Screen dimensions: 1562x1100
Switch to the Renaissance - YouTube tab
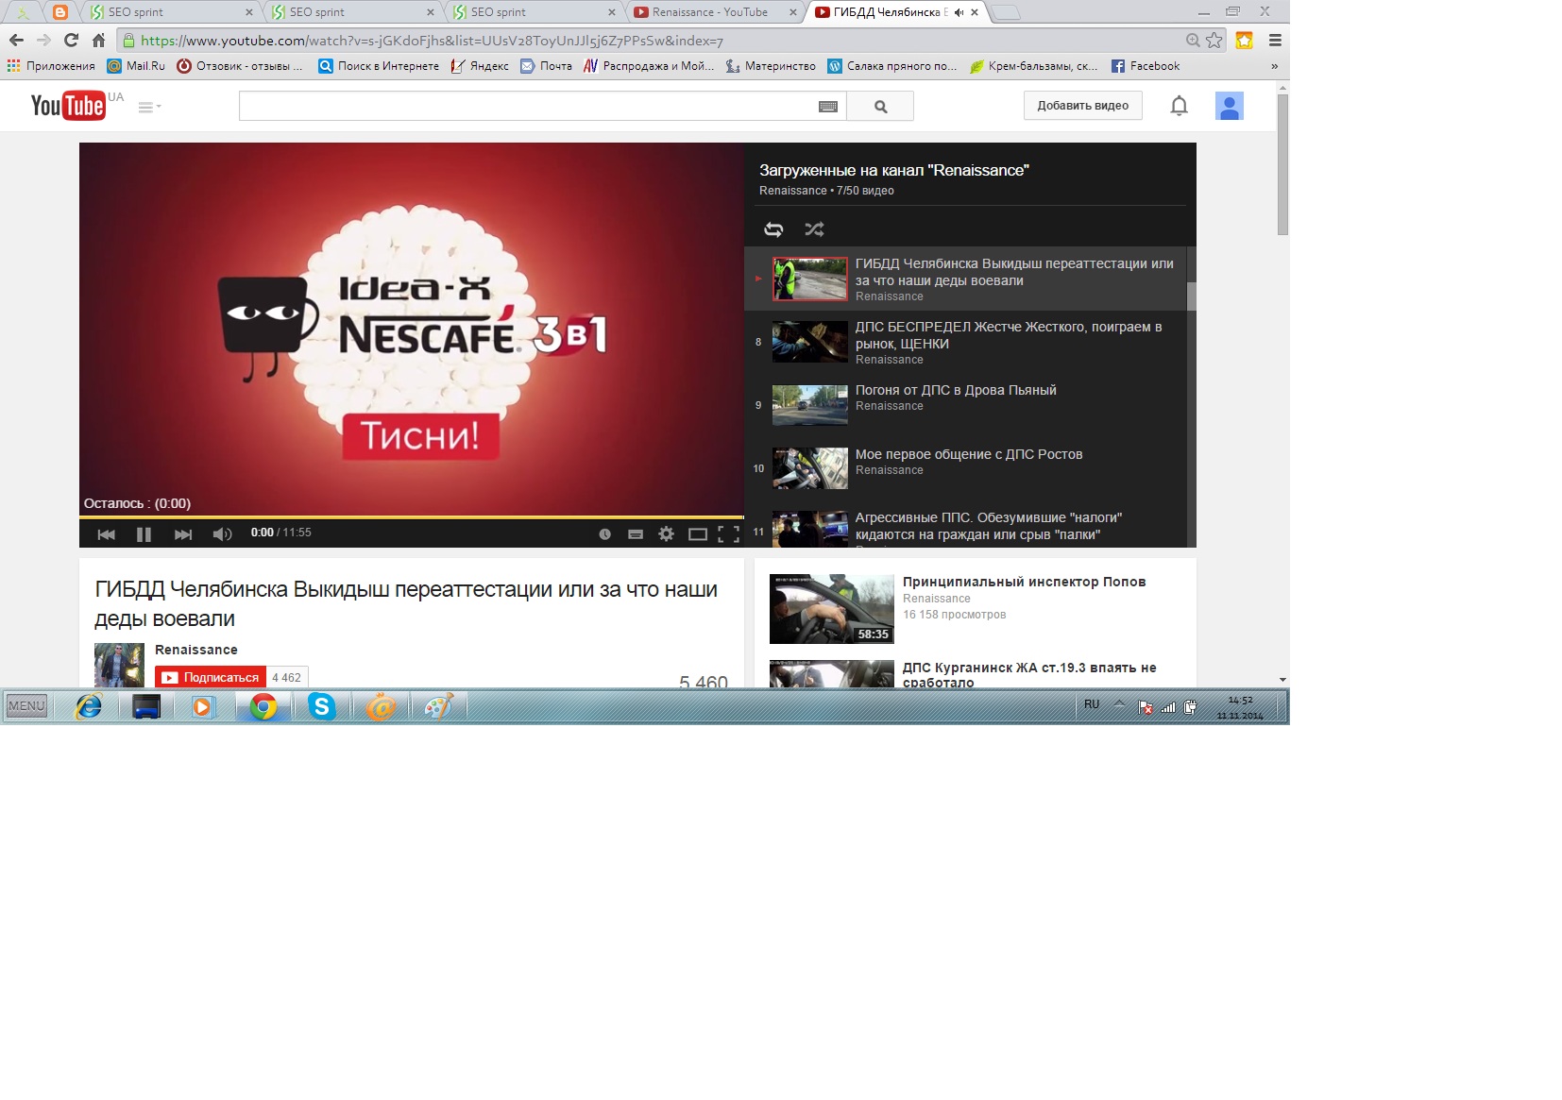pos(709,12)
